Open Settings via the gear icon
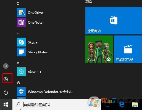This screenshot has height=110, width=142. [x=6, y=79]
